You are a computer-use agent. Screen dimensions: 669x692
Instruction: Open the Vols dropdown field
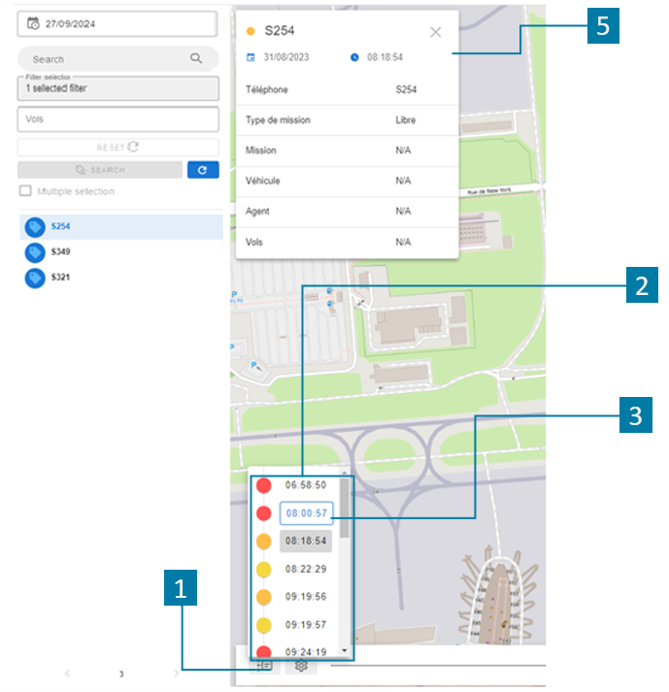(x=117, y=119)
